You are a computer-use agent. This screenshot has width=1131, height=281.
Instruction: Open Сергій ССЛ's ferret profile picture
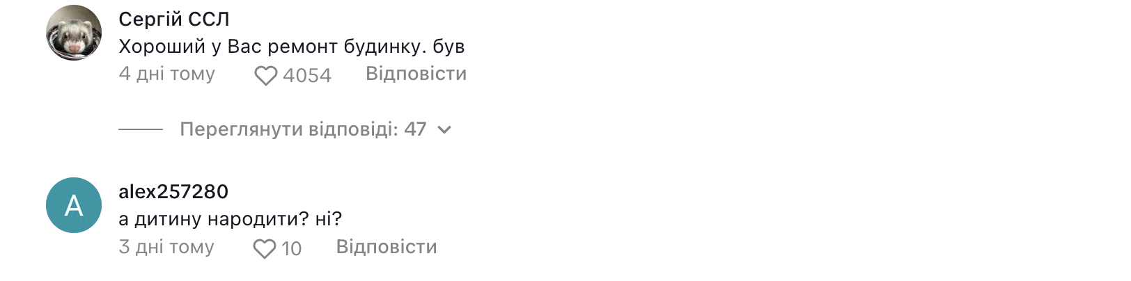74,33
